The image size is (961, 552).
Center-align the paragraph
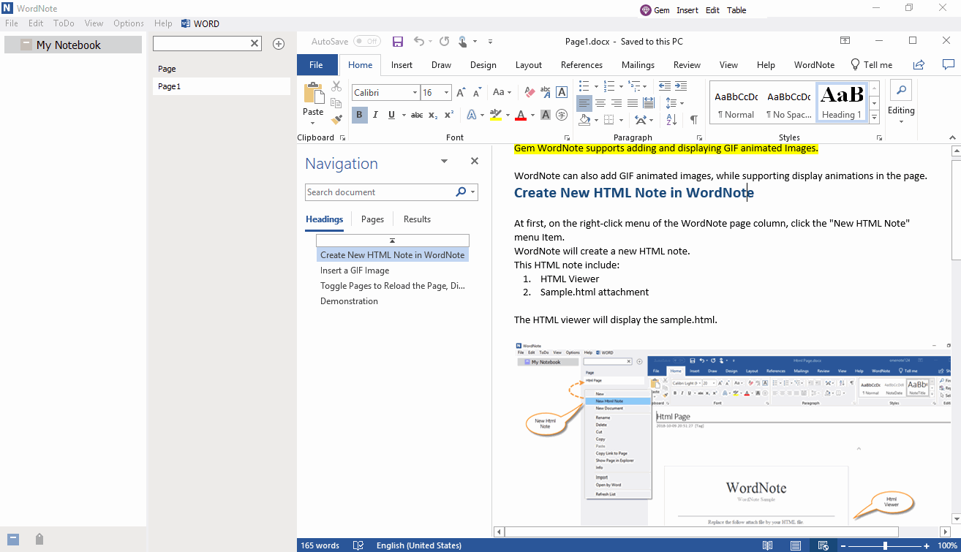600,103
